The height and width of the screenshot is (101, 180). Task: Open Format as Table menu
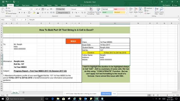pos(98,11)
